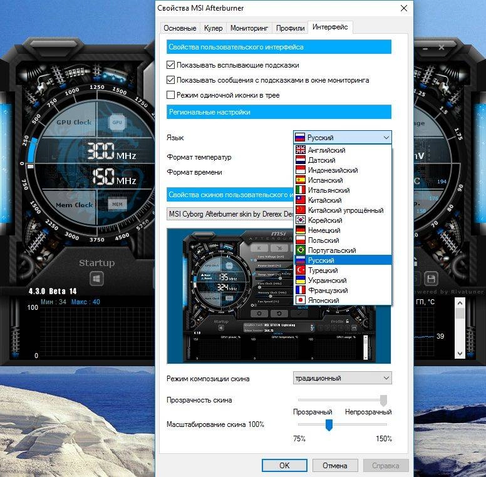Image resolution: width=486 pixels, height=477 pixels.
Task: Click the Справка button
Action: (386, 465)
